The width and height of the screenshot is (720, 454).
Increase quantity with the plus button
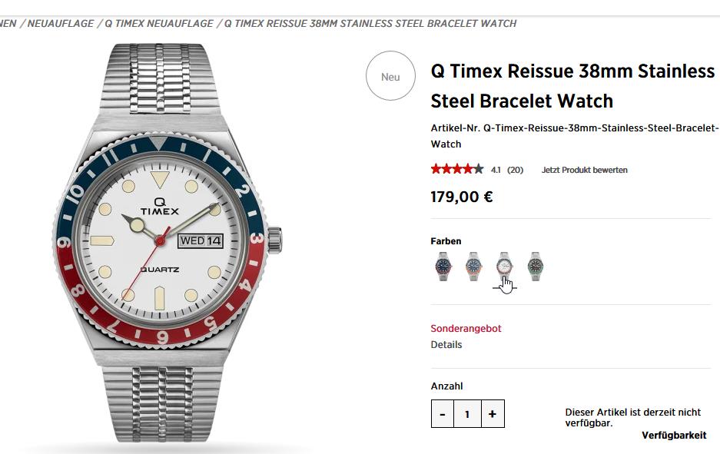[492, 415]
